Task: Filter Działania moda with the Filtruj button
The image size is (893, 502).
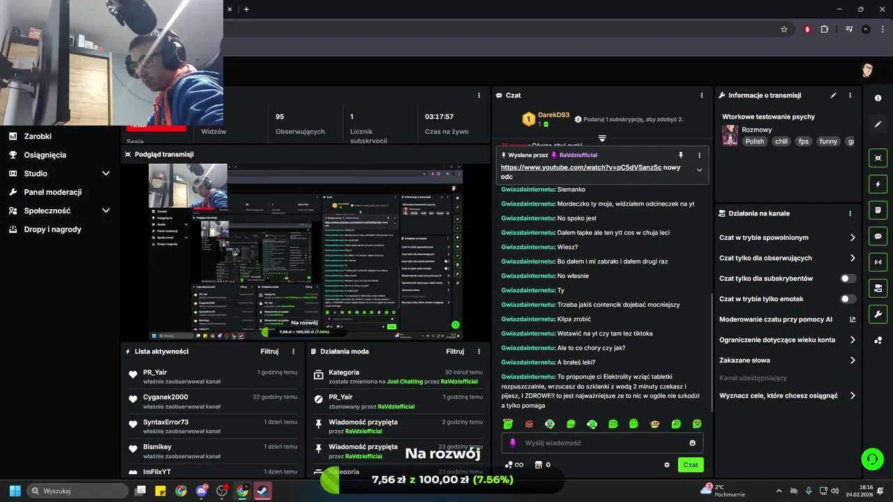Action: (455, 351)
